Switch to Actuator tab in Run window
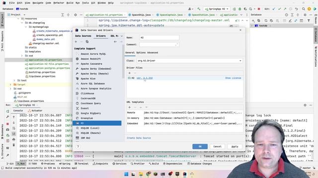Image resolution: width=318 pixels, height=178 pixels. (35, 111)
